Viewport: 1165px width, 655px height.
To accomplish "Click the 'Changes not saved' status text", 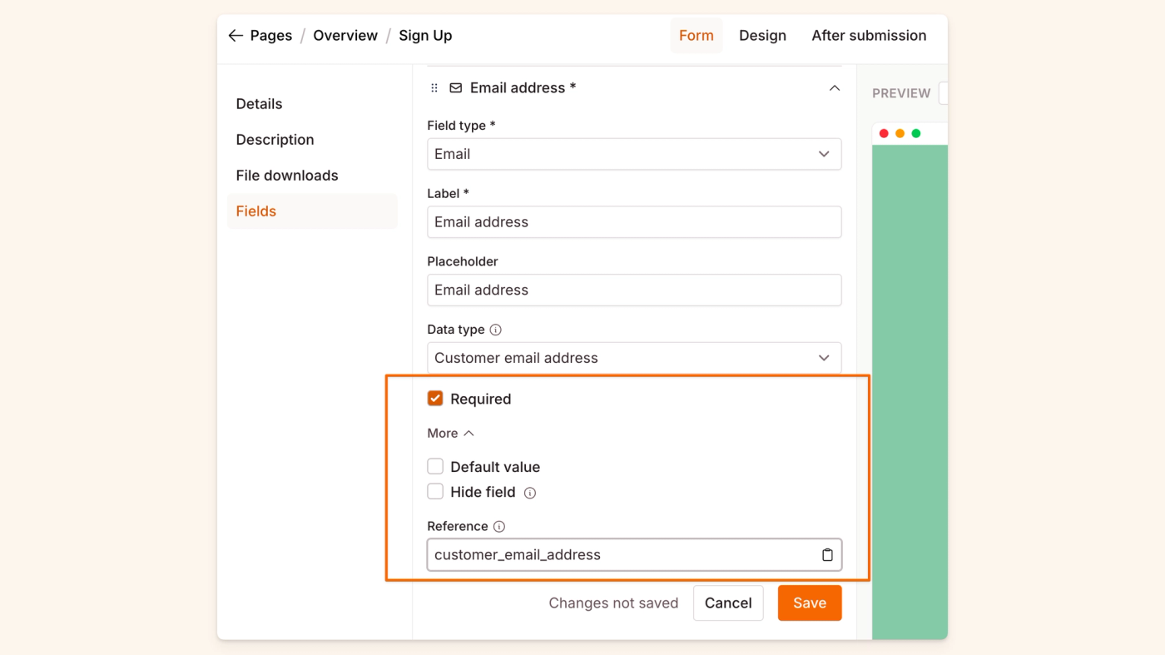I will (613, 603).
